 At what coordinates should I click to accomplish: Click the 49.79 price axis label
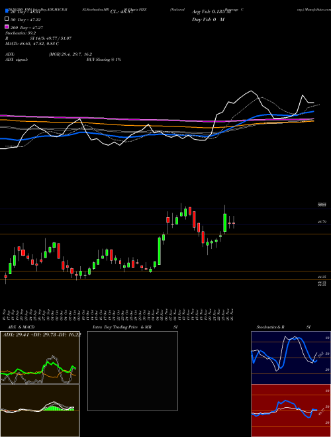(x=322, y=222)
